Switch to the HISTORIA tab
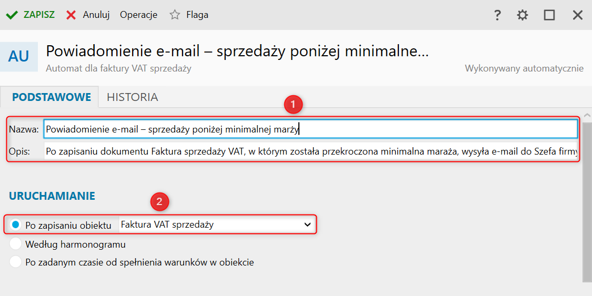This screenshot has width=592, height=296. [x=132, y=97]
